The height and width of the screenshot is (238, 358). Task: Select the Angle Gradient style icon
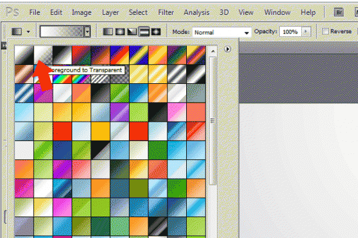(x=132, y=31)
